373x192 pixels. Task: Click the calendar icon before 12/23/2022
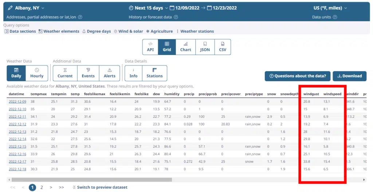click(209, 8)
